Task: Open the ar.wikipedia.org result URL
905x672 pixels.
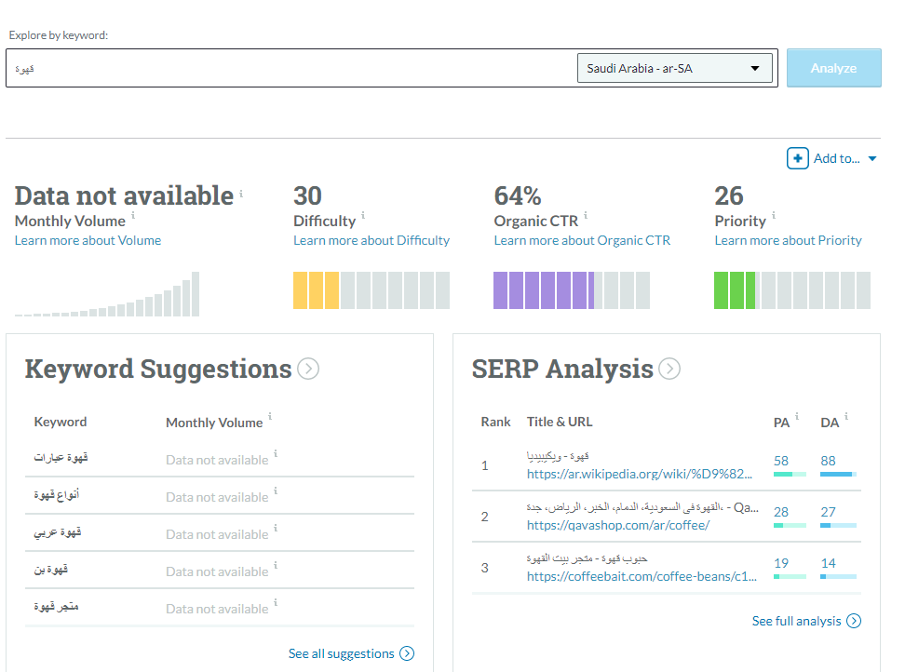Action: [x=641, y=474]
